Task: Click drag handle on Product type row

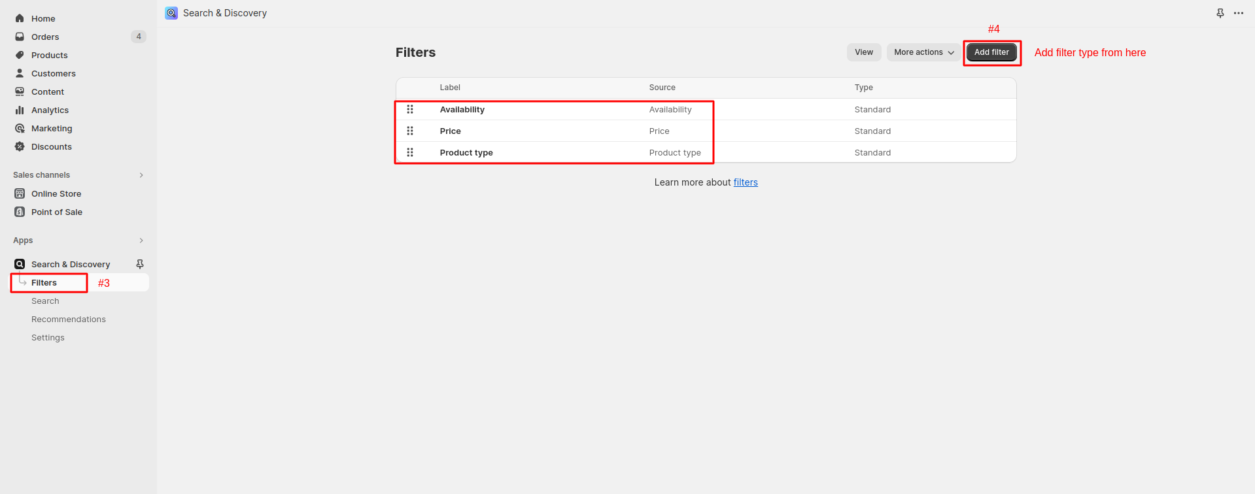Action: tap(410, 152)
